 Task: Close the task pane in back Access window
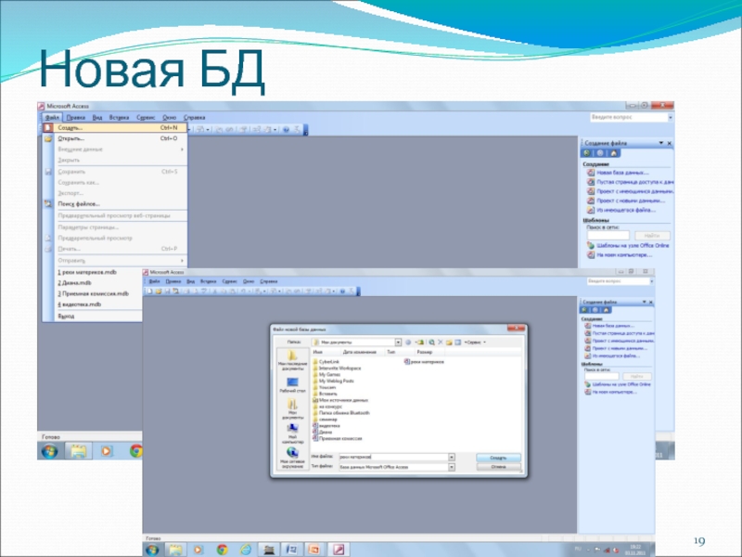(669, 143)
